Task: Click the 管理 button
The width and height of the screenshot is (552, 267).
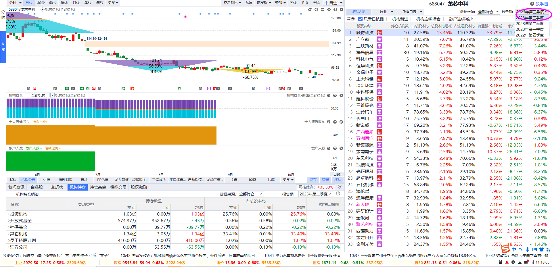Action: pyautogui.click(x=325, y=180)
